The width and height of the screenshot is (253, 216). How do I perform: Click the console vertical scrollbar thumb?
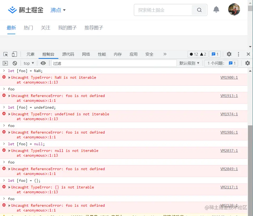tap(250, 170)
